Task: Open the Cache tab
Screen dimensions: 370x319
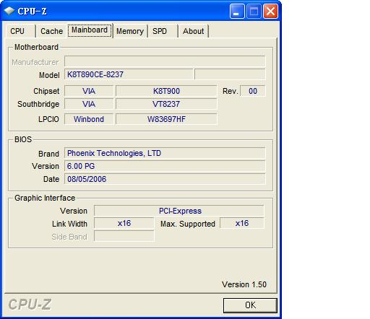Action: (51, 31)
